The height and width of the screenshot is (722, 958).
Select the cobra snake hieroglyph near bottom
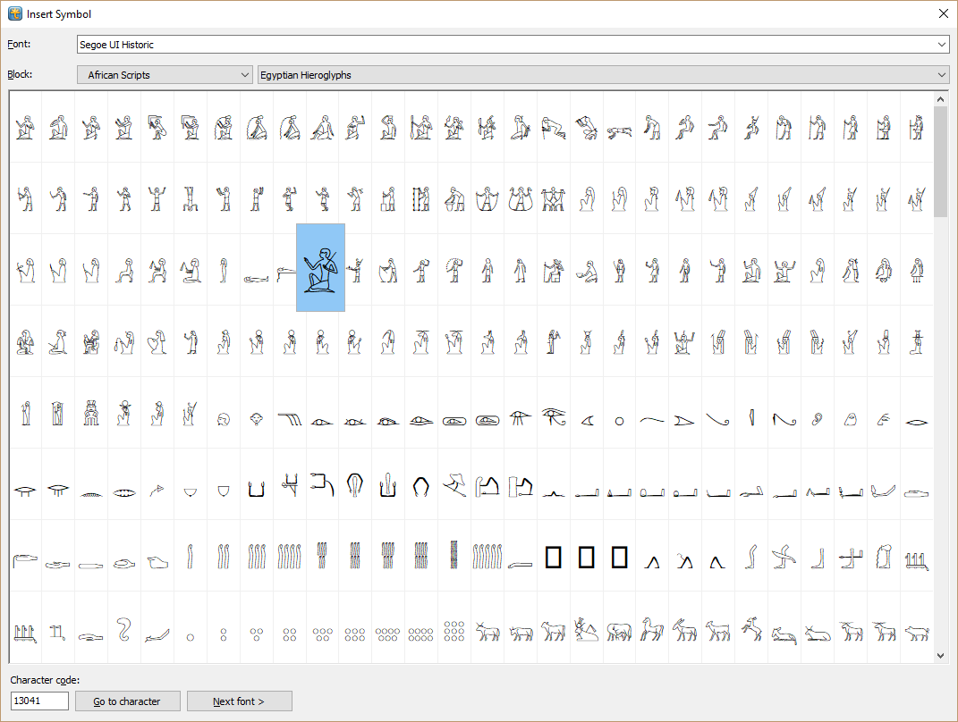pos(124,633)
